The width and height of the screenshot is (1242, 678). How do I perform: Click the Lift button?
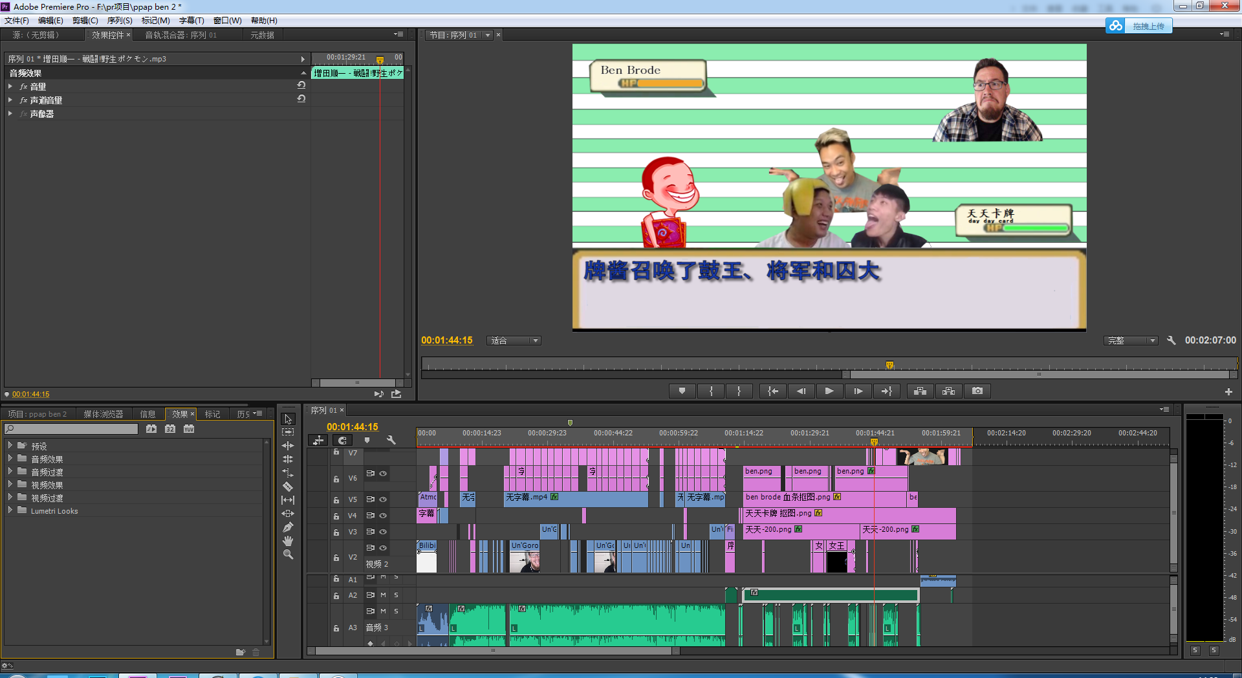click(x=920, y=391)
